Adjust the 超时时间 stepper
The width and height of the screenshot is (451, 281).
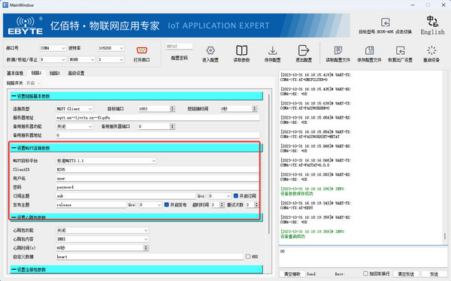tap(222, 205)
